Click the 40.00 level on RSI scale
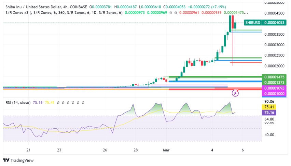The width and height of the screenshot is (291, 166). pos(270,135)
